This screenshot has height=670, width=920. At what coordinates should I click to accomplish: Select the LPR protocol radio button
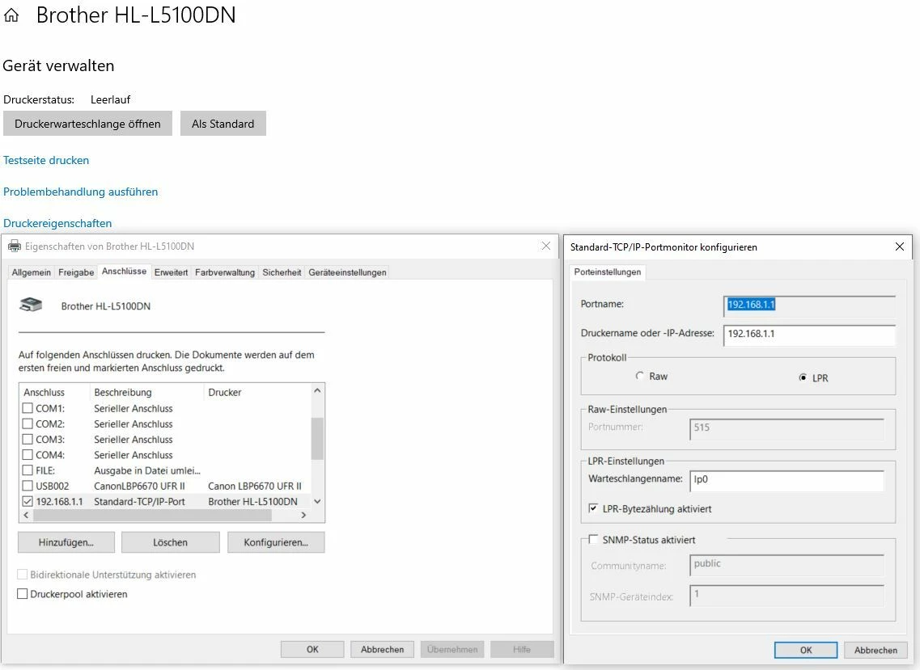803,377
